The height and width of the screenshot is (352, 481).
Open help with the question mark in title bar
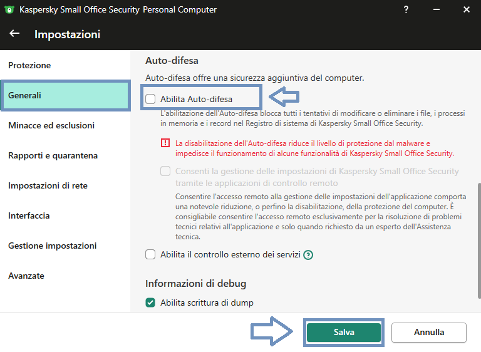(x=406, y=9)
